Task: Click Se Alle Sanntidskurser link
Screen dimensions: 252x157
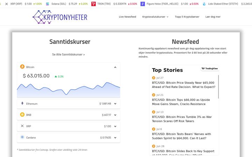Action: coord(69,54)
